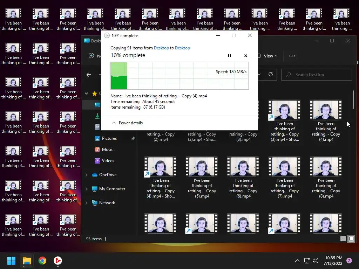The width and height of the screenshot is (359, 269).
Task: Go back with the Explorer back arrow
Action: pyautogui.click(x=89, y=75)
